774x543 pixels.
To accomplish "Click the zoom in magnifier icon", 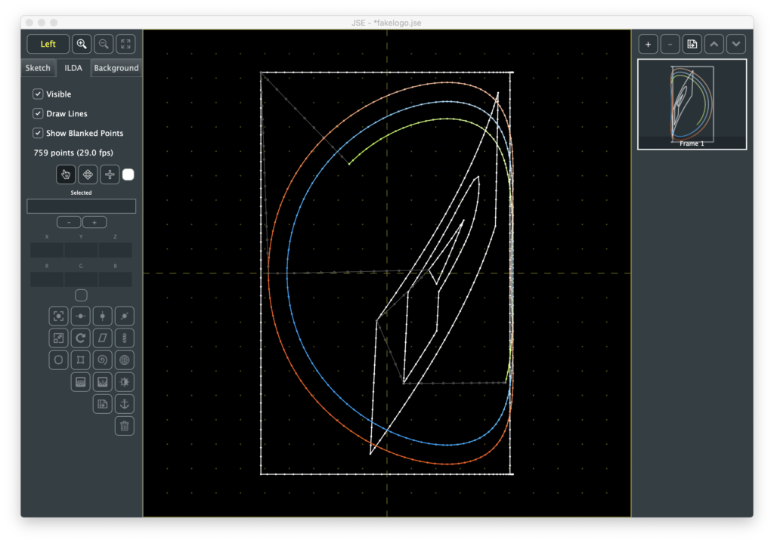I will pos(82,44).
